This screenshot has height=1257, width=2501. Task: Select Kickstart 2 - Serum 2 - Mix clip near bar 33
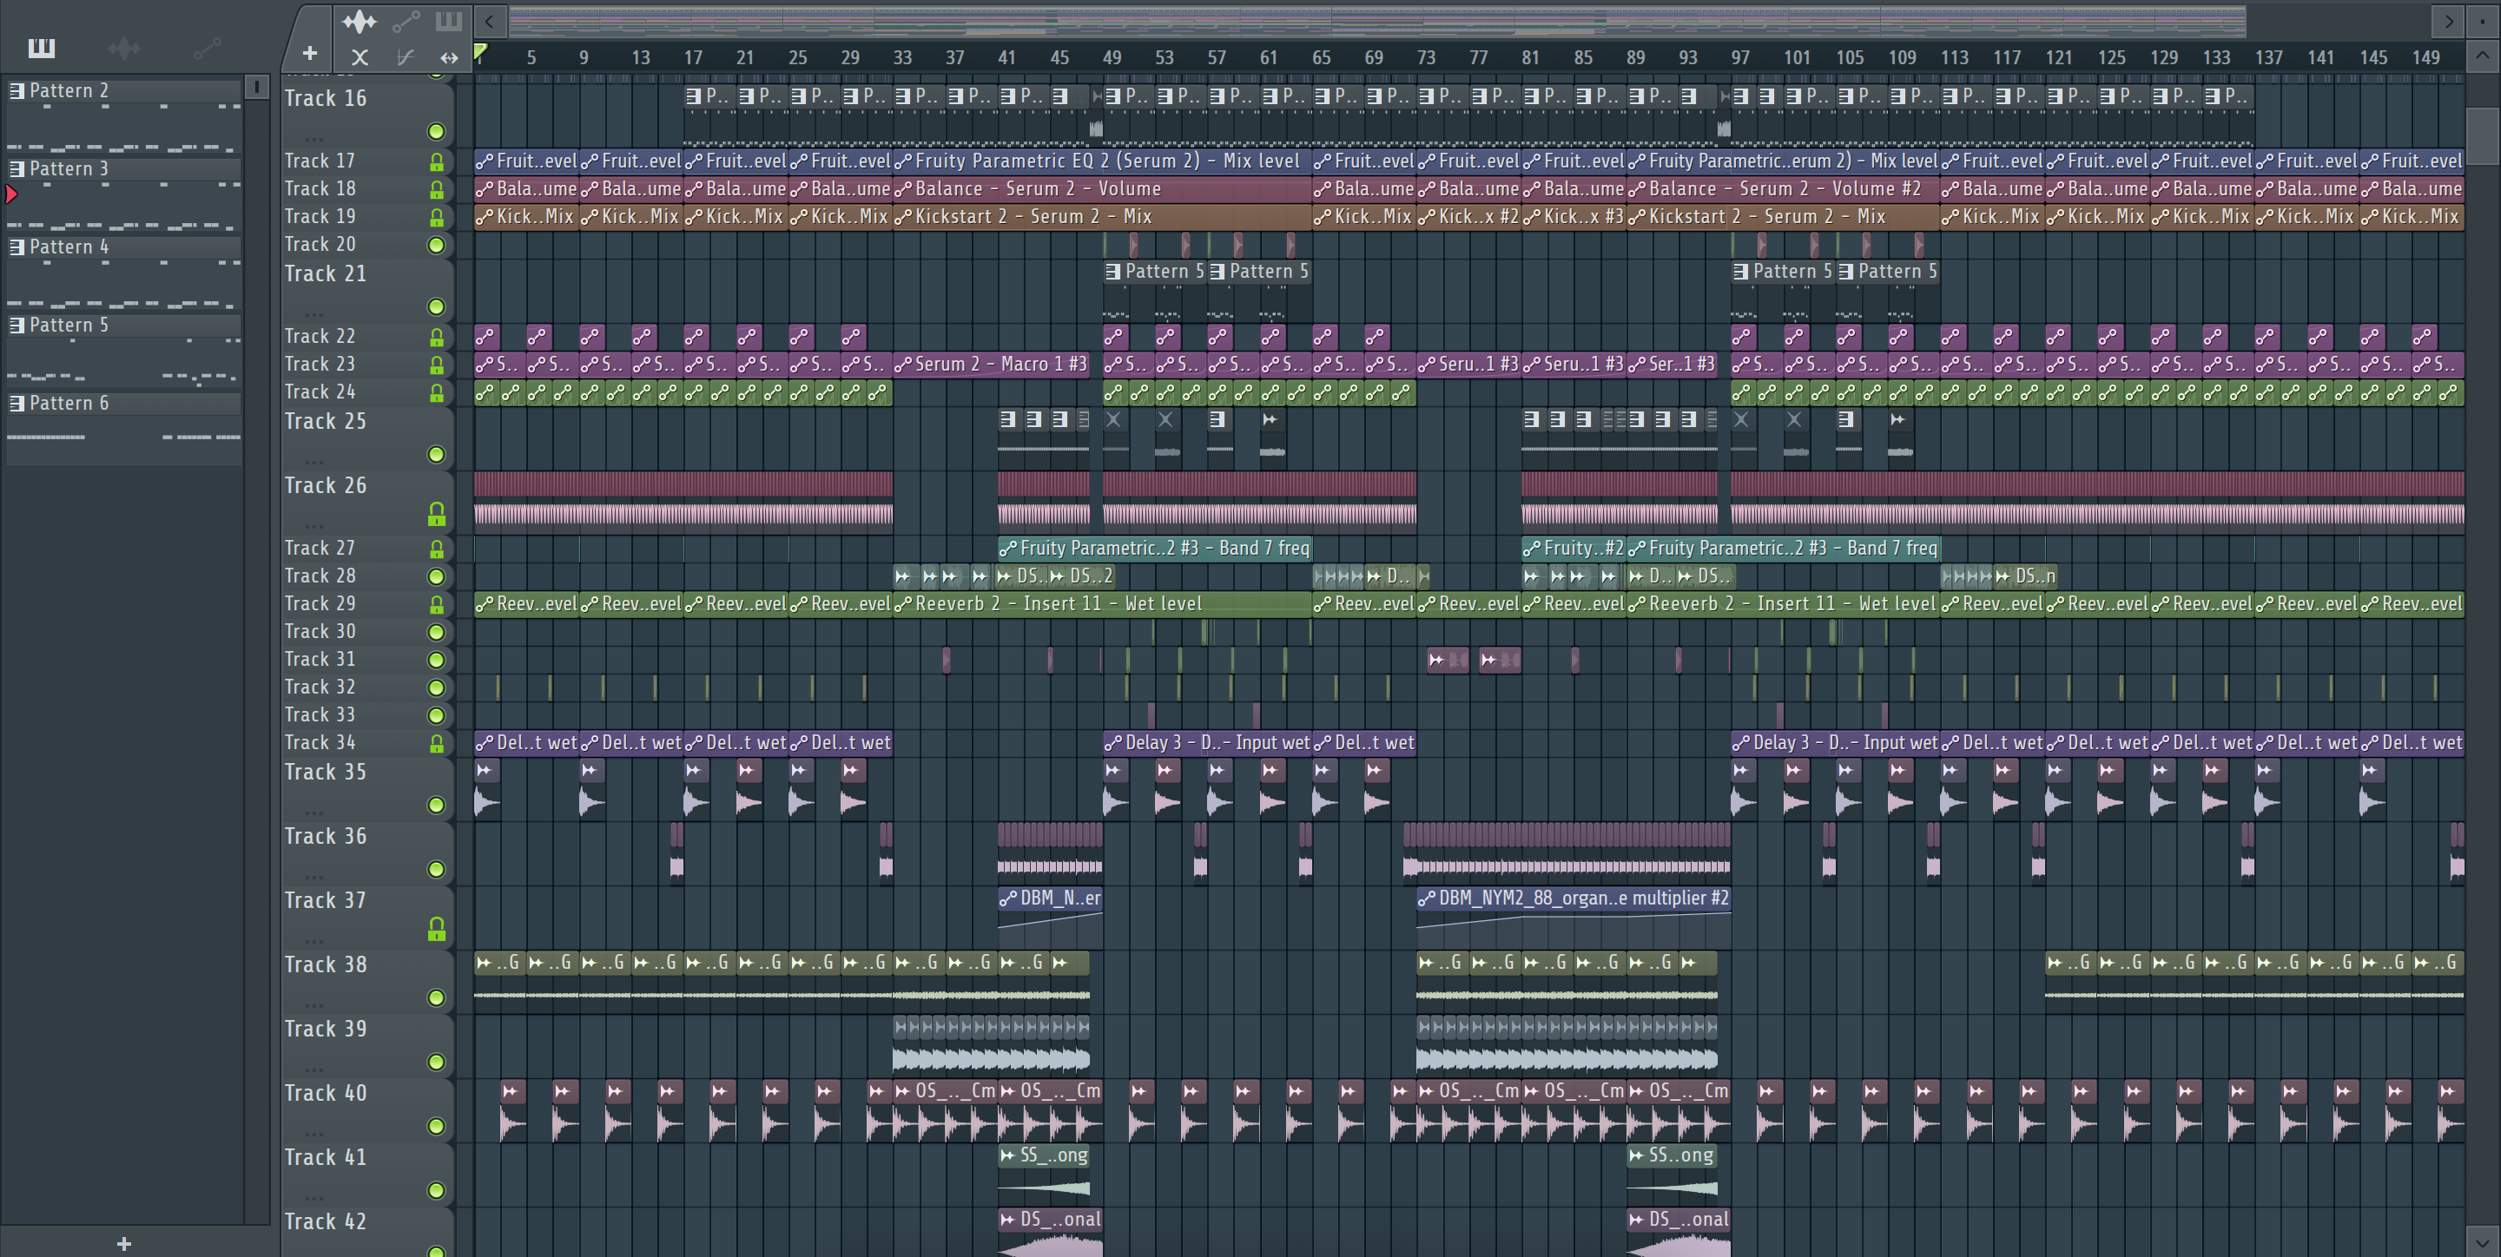[1102, 217]
